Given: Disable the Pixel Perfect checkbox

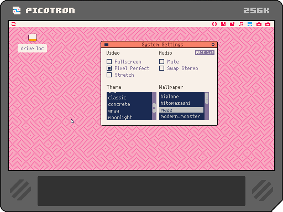Looking at the screenshot, I should tap(109, 68).
